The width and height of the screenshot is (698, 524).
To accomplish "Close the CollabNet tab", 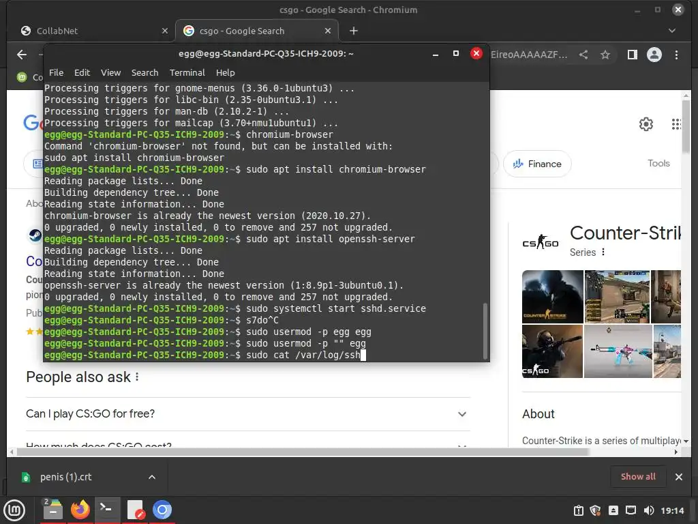I will click(165, 31).
